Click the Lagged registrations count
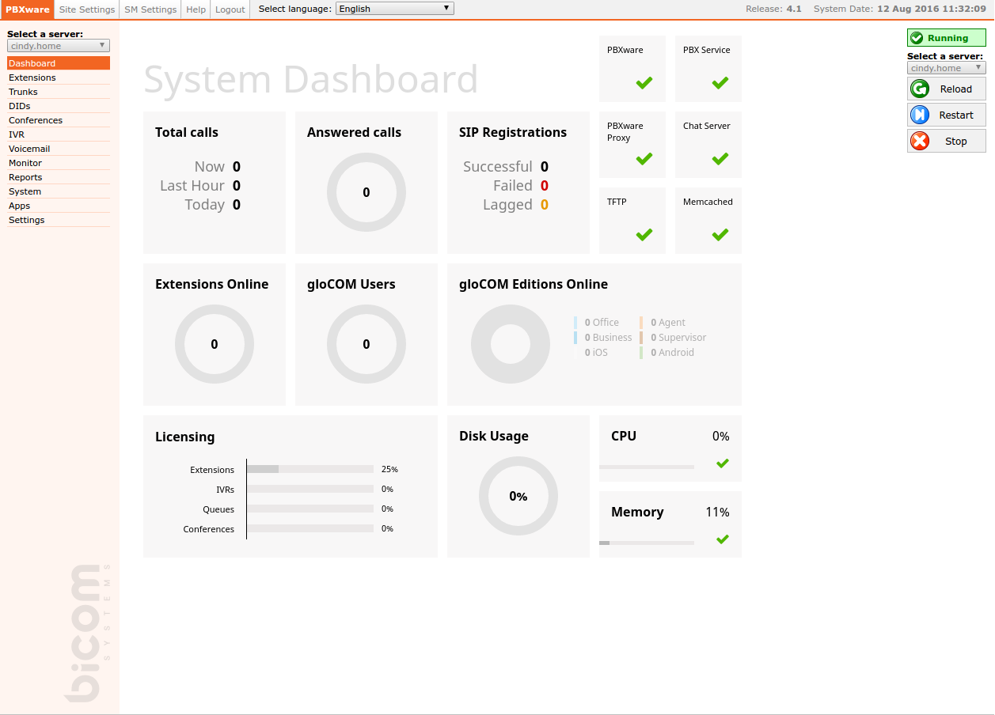 545,205
